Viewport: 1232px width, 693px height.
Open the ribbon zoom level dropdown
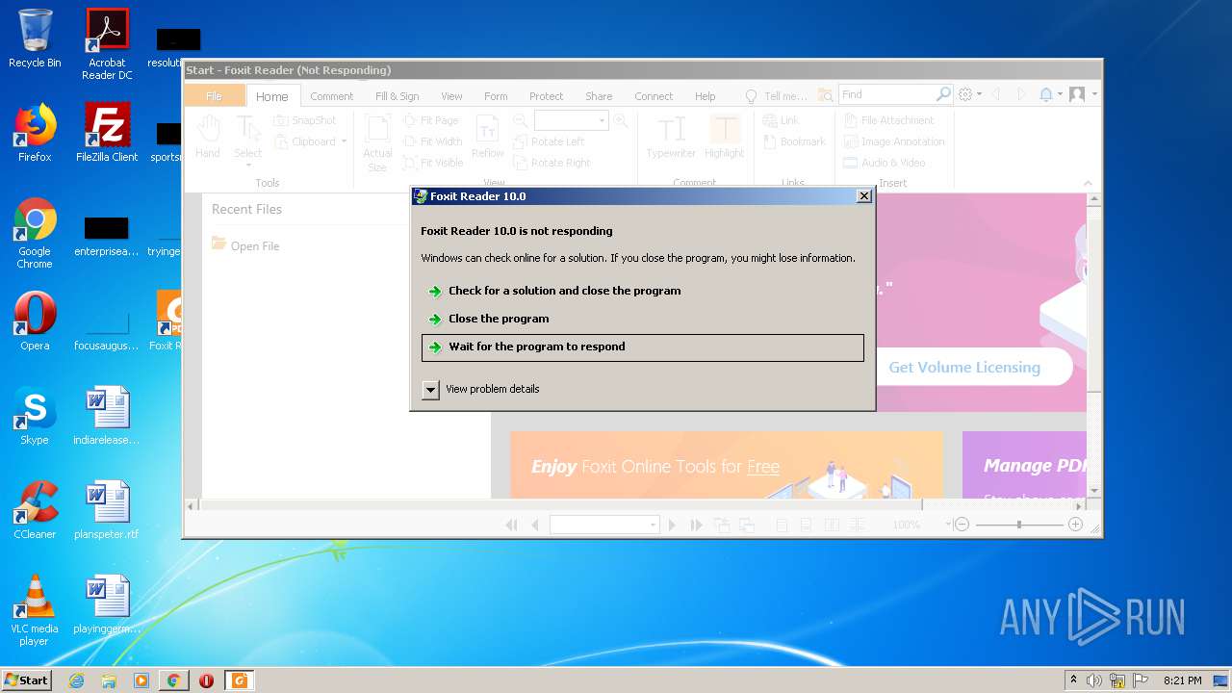coord(603,120)
